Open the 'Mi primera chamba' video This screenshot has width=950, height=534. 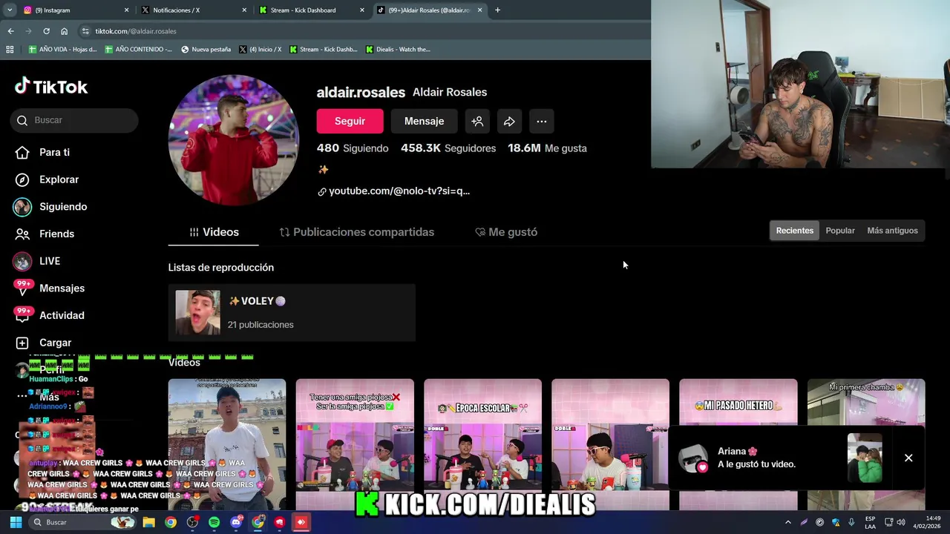[x=866, y=404]
